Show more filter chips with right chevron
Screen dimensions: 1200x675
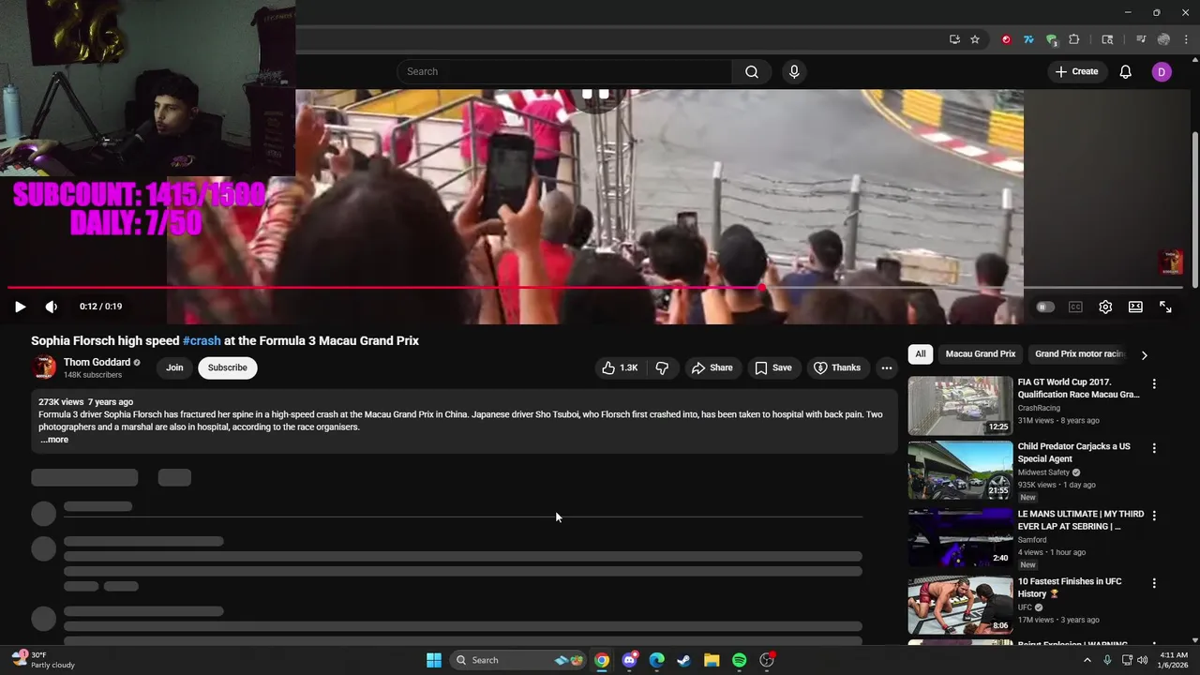pos(1144,355)
